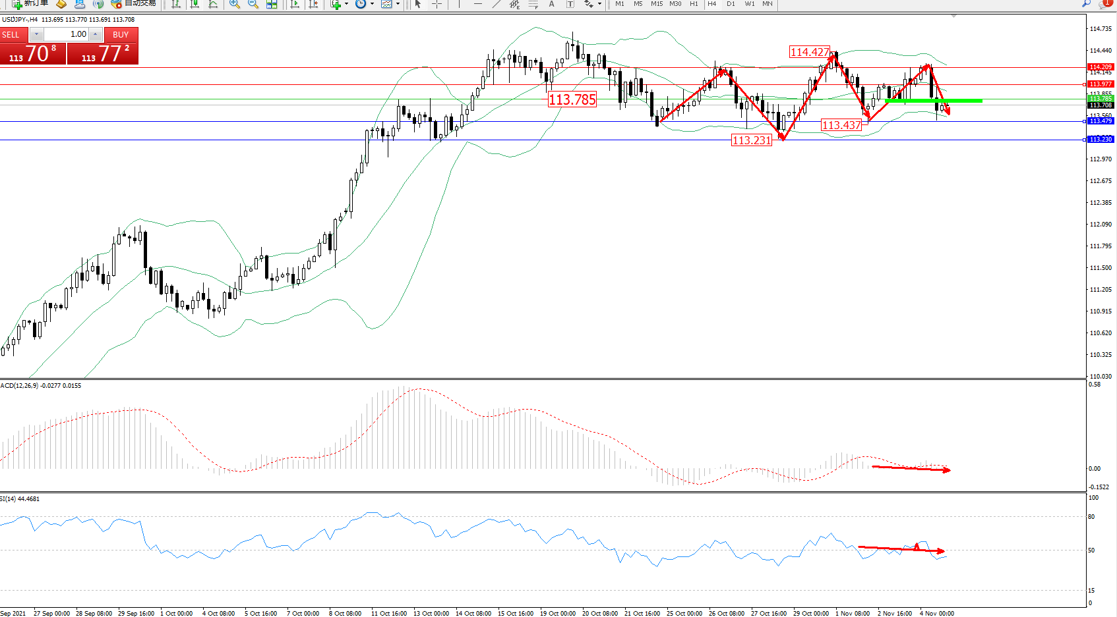The image size is (1117, 617).
Task: Switch to the D1 timeframe
Action: click(x=731, y=4)
